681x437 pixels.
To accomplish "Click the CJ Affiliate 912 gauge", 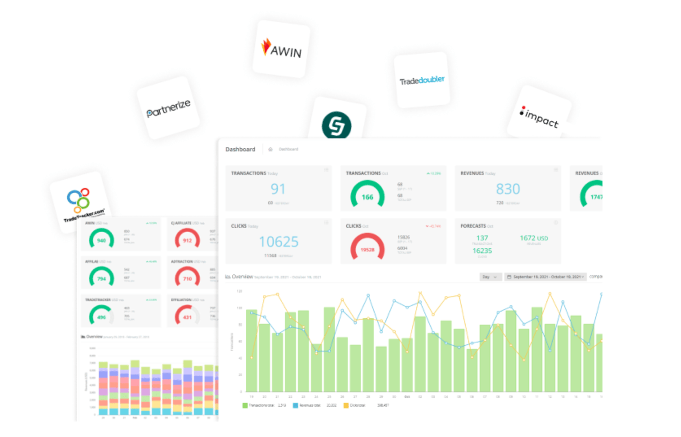I will [x=187, y=238].
